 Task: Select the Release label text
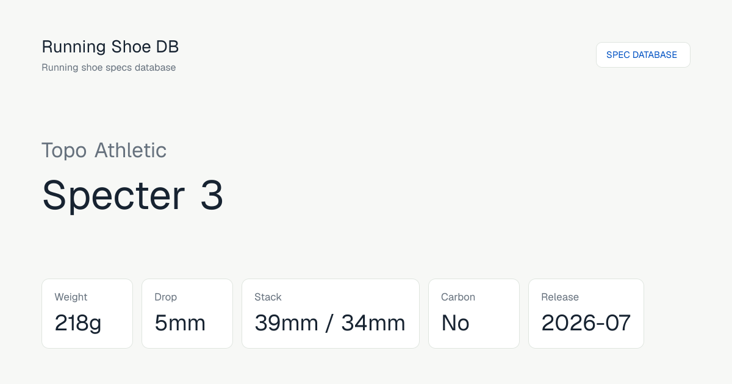click(x=560, y=297)
